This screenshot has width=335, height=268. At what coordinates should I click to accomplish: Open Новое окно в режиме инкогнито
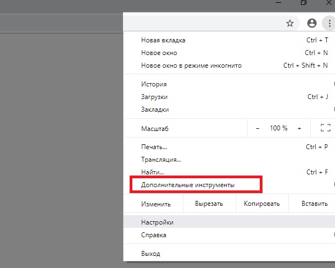[191, 65]
